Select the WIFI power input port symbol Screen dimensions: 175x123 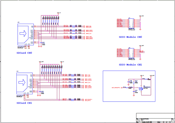click(x=122, y=88)
